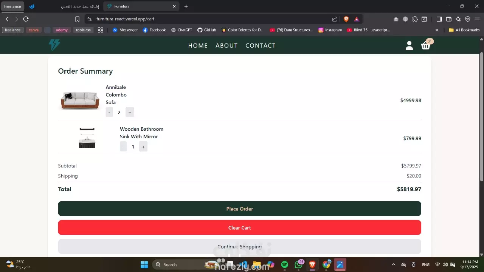This screenshot has height=272, width=484.
Task: Select the Furnitura browser tab
Action: pyautogui.click(x=141, y=6)
